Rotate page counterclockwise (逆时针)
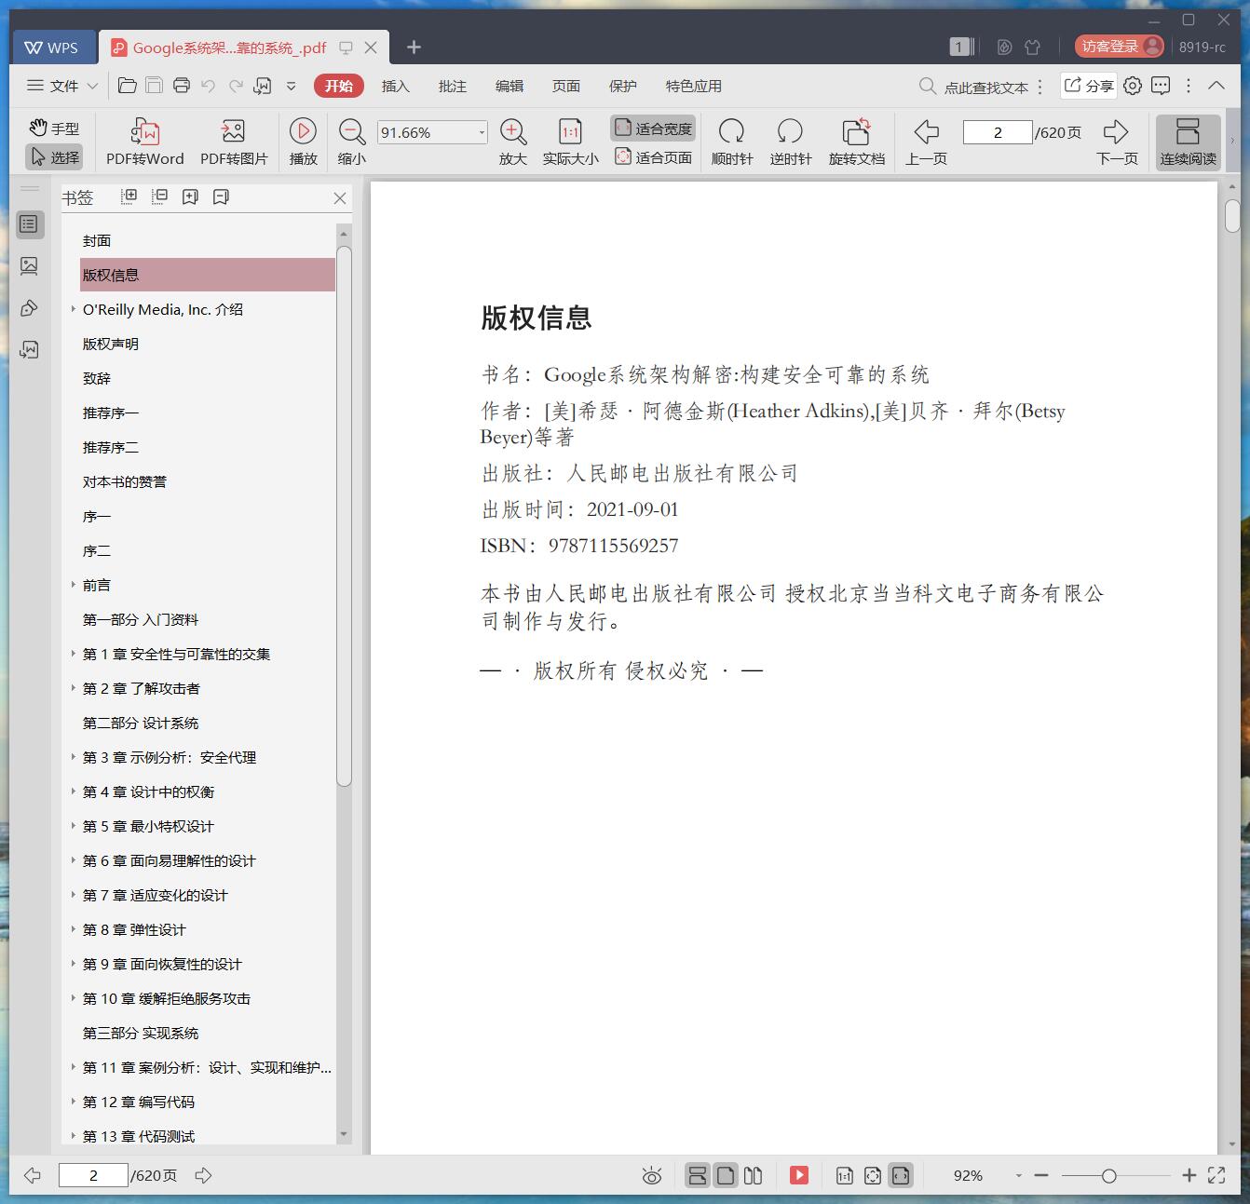 point(790,142)
